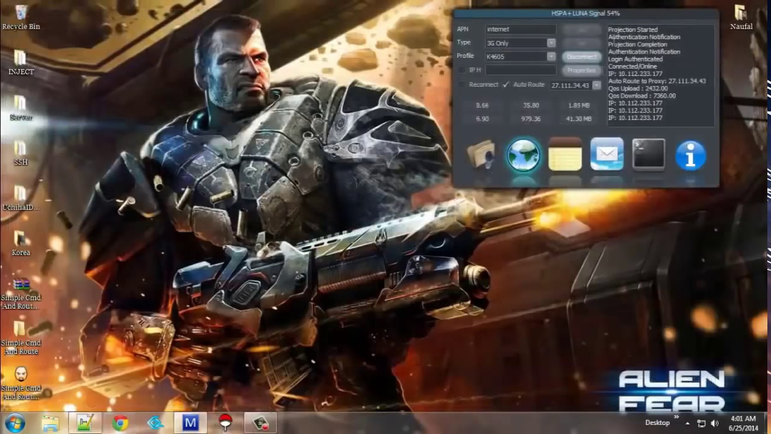Enable the IP H checkbox
Screen dimensions: 771x434
[x=462, y=70]
